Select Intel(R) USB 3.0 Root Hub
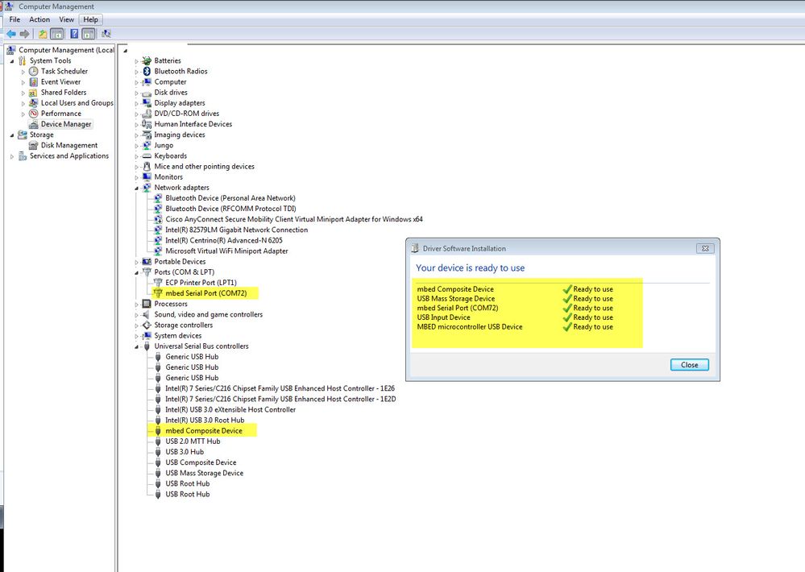Screen dimensions: 805x572 click(x=205, y=420)
